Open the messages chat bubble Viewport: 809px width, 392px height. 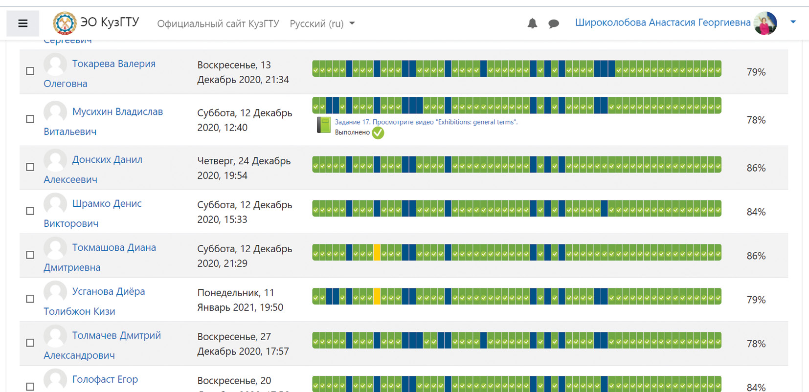tap(554, 23)
